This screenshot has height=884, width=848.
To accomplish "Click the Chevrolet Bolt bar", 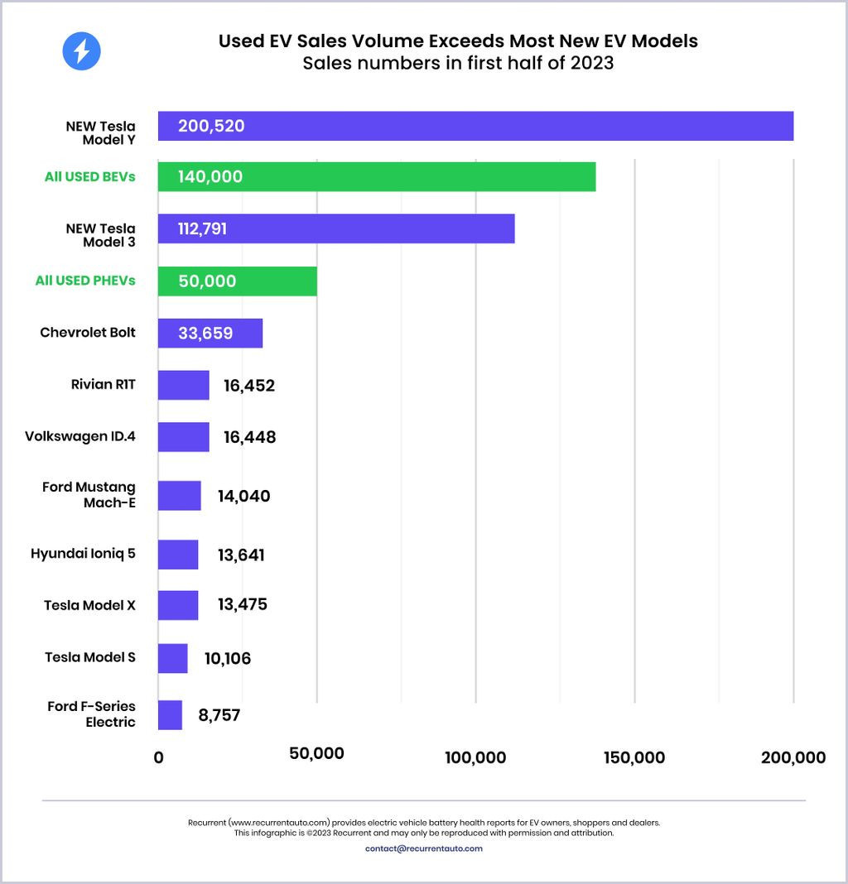I will 210,333.
